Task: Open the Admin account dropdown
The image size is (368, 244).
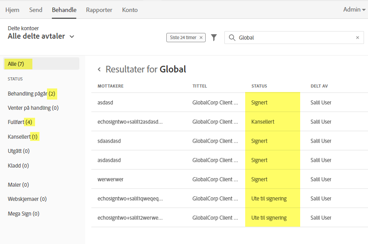Action: (354, 9)
